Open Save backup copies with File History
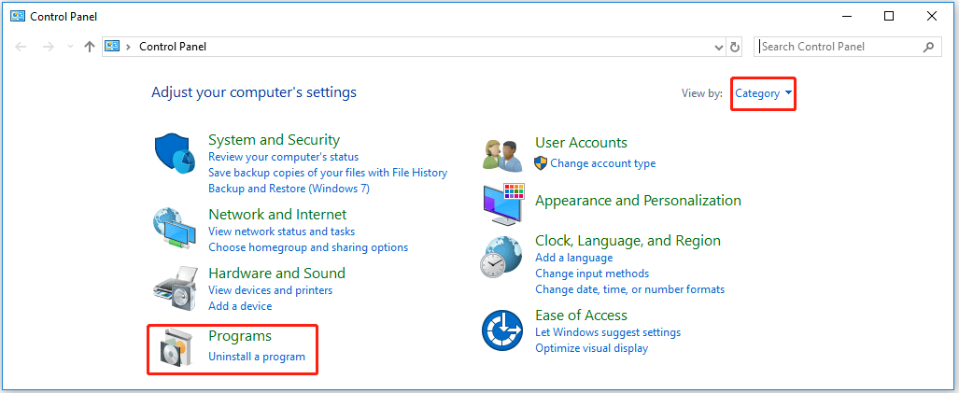The width and height of the screenshot is (959, 393). 328,173
